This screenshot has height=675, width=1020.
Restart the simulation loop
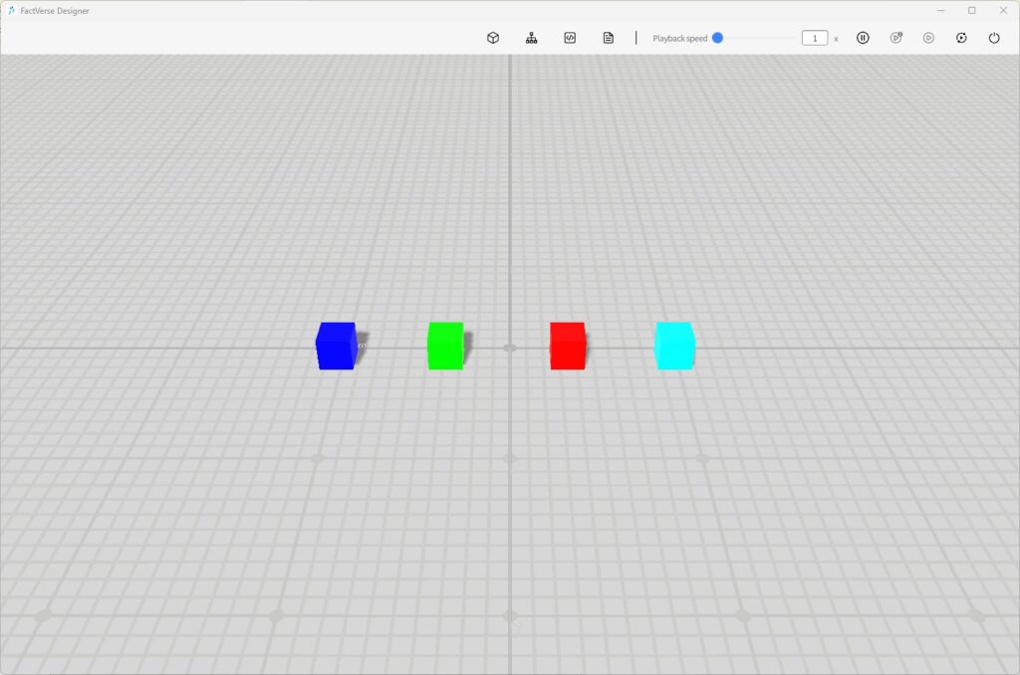tap(961, 37)
